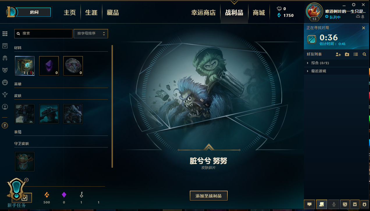The width and height of the screenshot is (370, 211).
Task: Click the loot list vertical scrollbar
Action: click(x=112, y=106)
